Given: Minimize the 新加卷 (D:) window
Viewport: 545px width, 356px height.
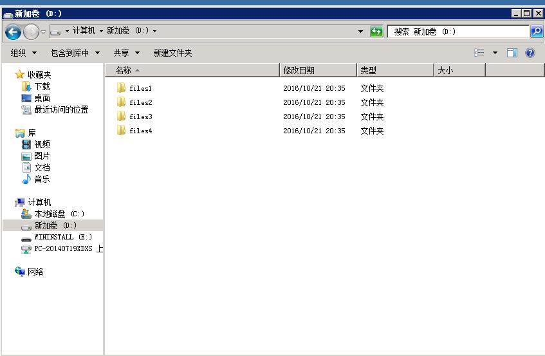Looking at the screenshot, I should point(516,14).
